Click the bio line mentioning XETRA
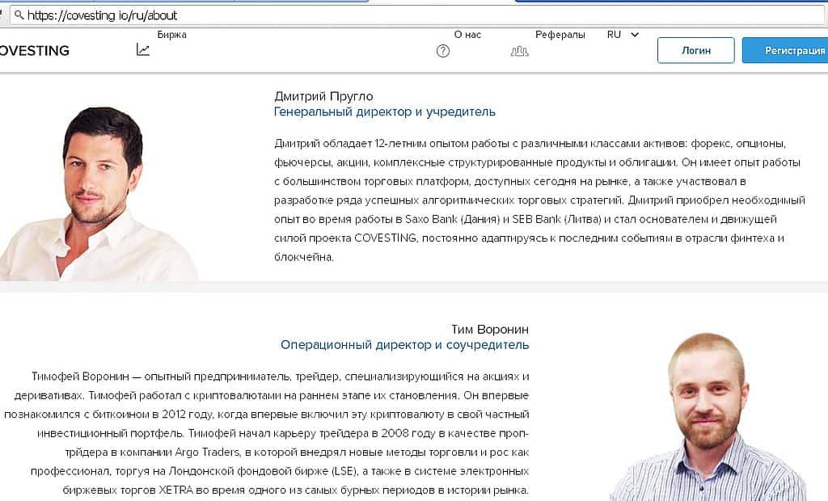The width and height of the screenshot is (828, 501). point(296,490)
